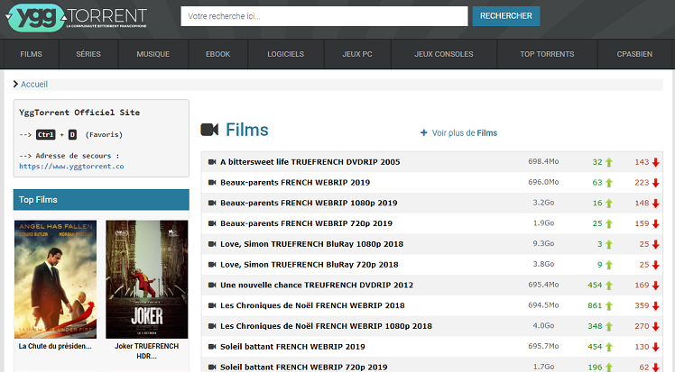Click camera icon of Love, Simon BluRay 720p
The height and width of the screenshot is (372, 675).
pos(212,265)
